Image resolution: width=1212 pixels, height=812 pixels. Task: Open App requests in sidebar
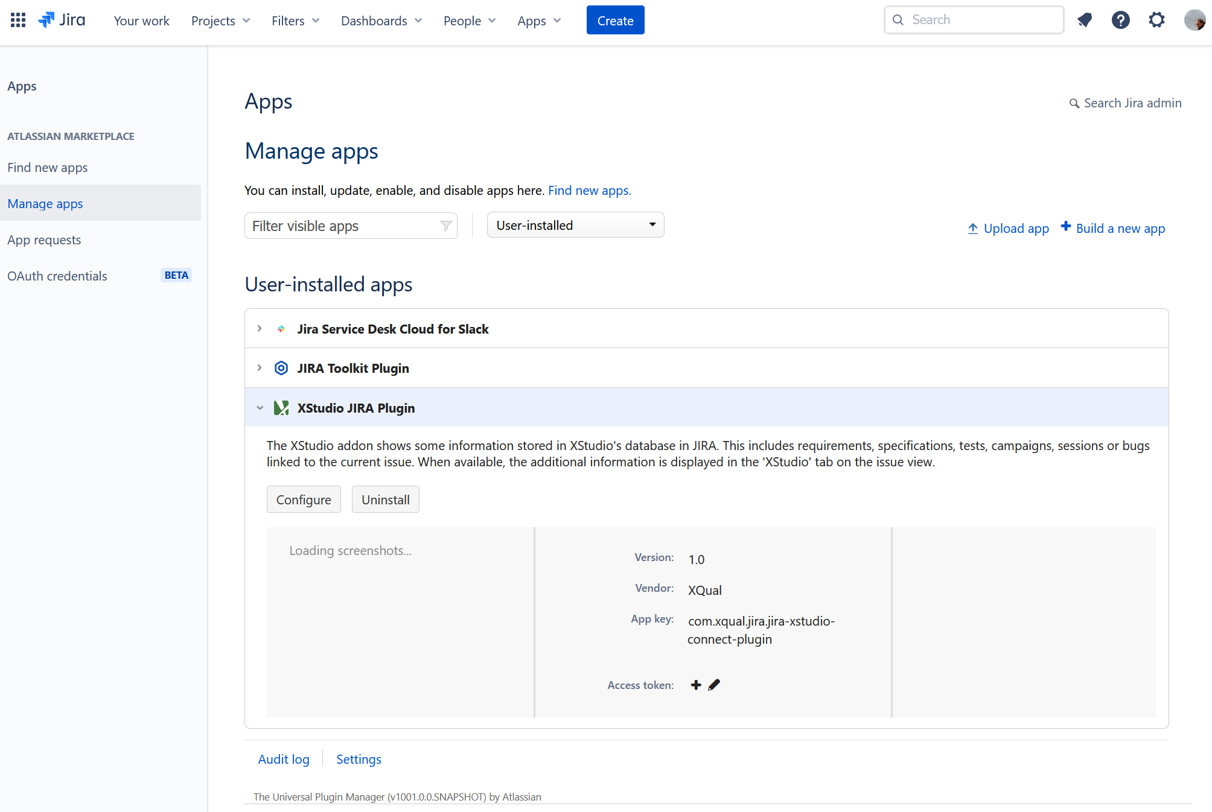(44, 240)
